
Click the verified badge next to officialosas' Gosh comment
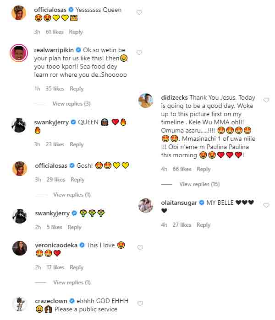point(72,165)
